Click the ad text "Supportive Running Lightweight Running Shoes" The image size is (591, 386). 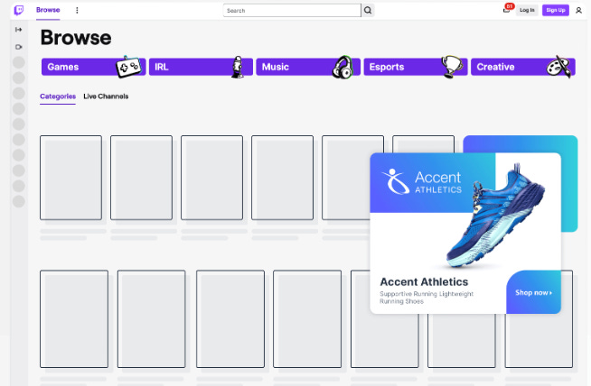(427, 298)
